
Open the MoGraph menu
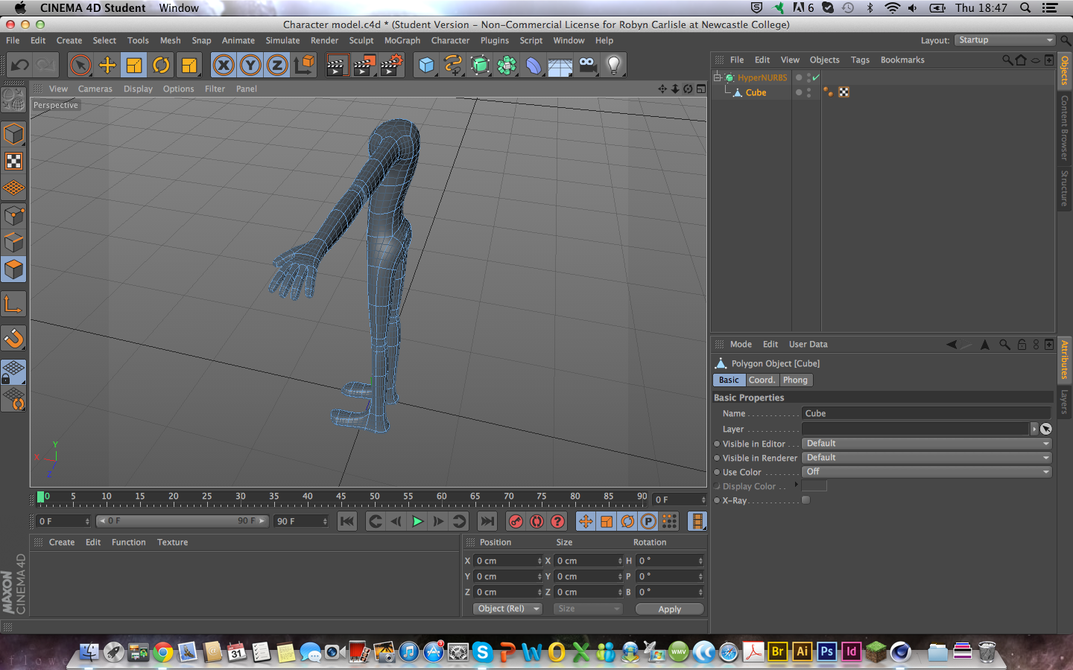(x=402, y=41)
